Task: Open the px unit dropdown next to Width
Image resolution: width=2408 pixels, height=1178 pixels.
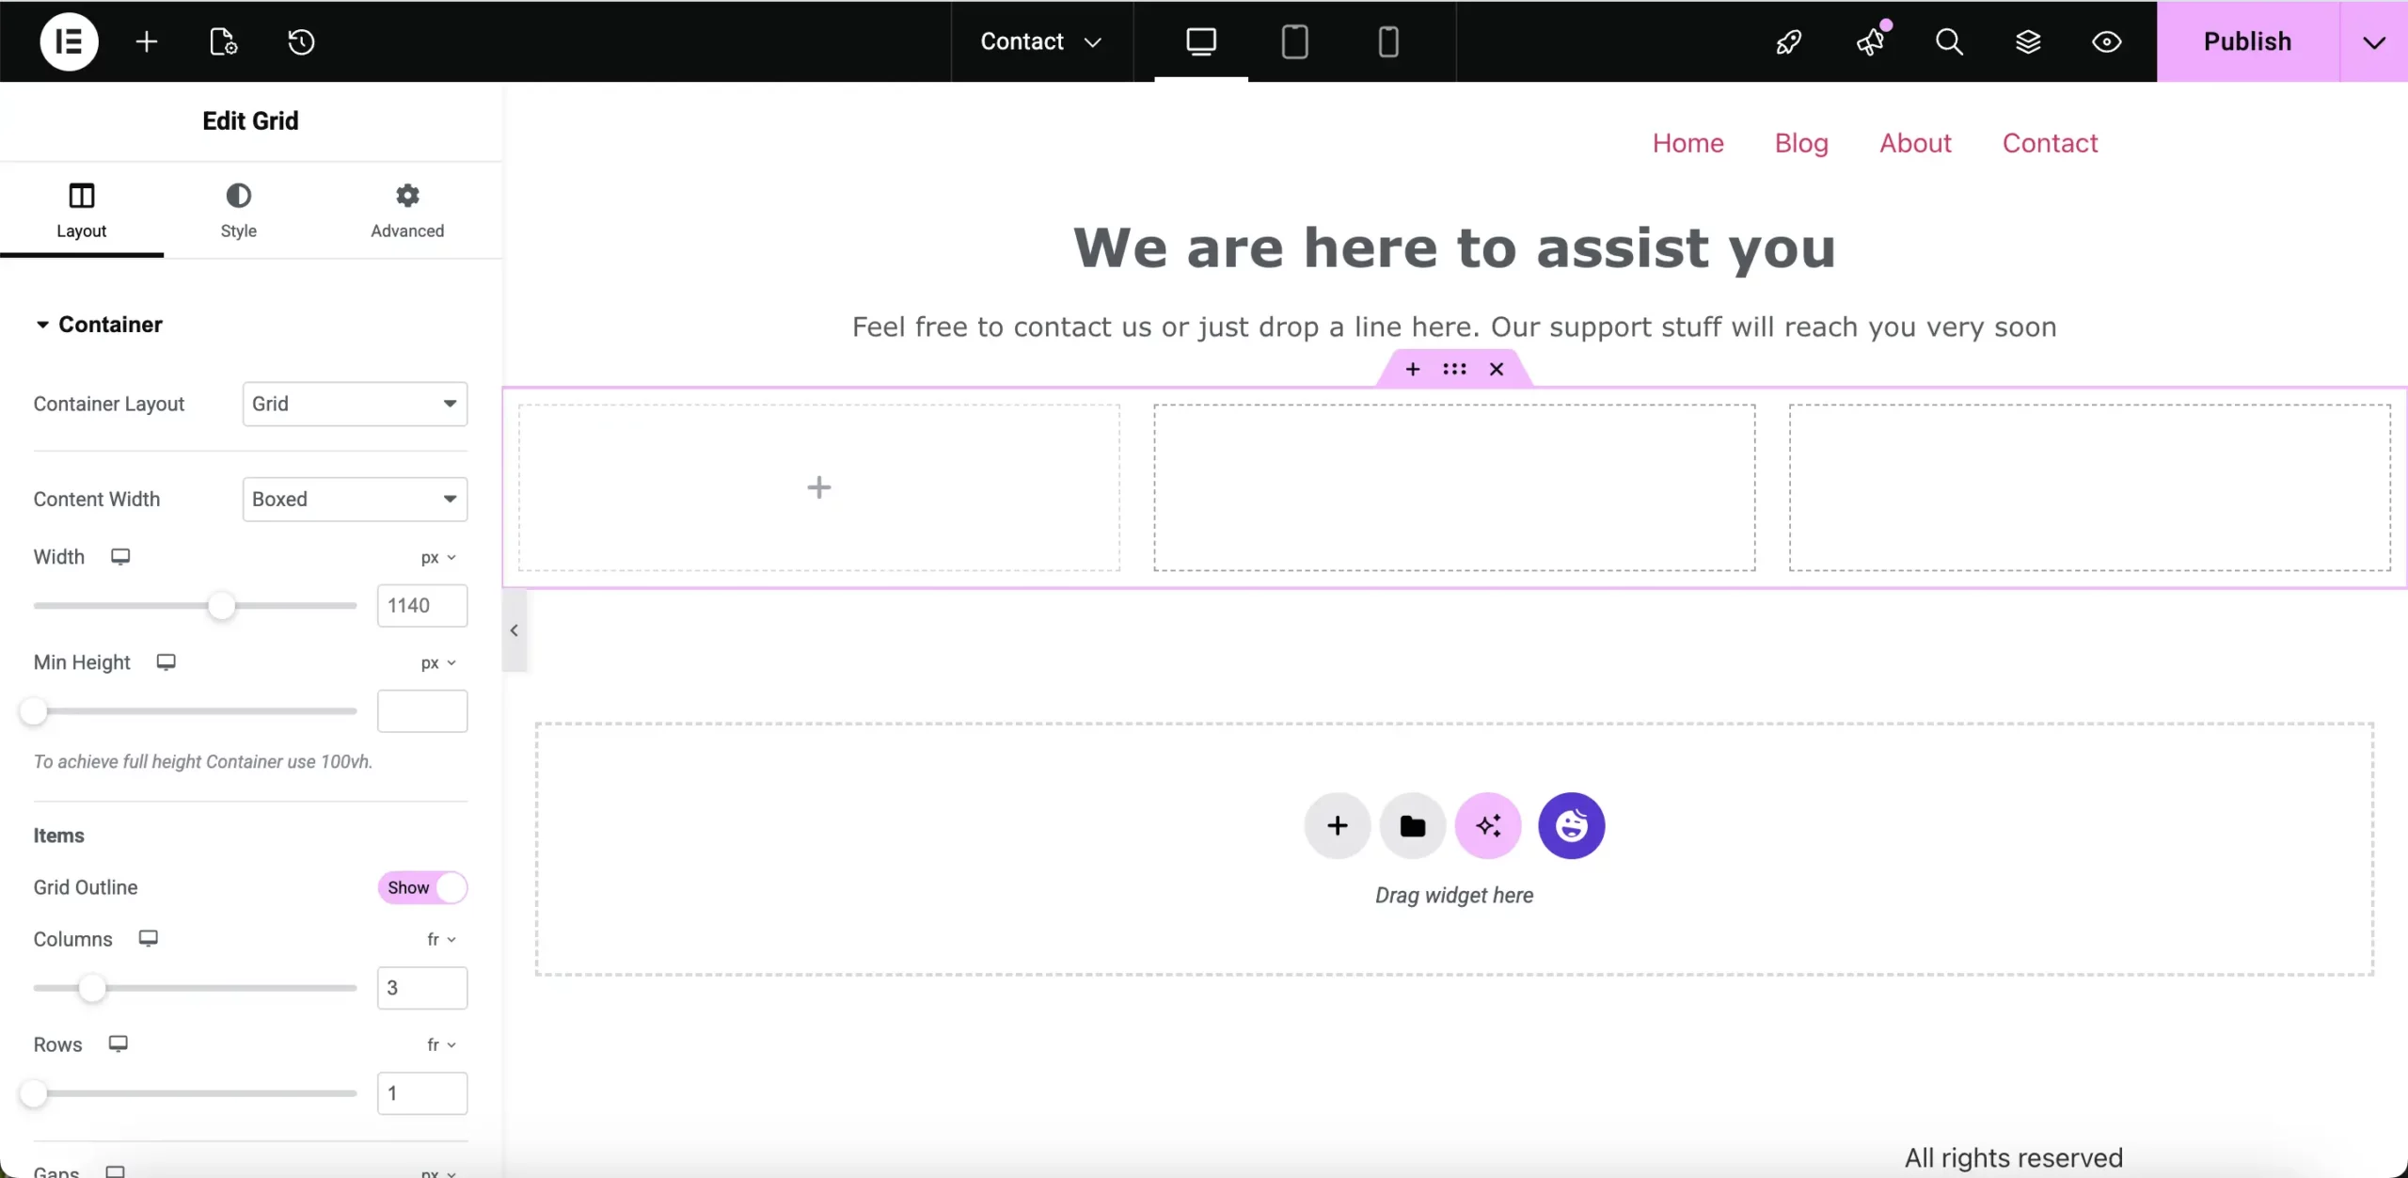Action: pyautogui.click(x=437, y=557)
